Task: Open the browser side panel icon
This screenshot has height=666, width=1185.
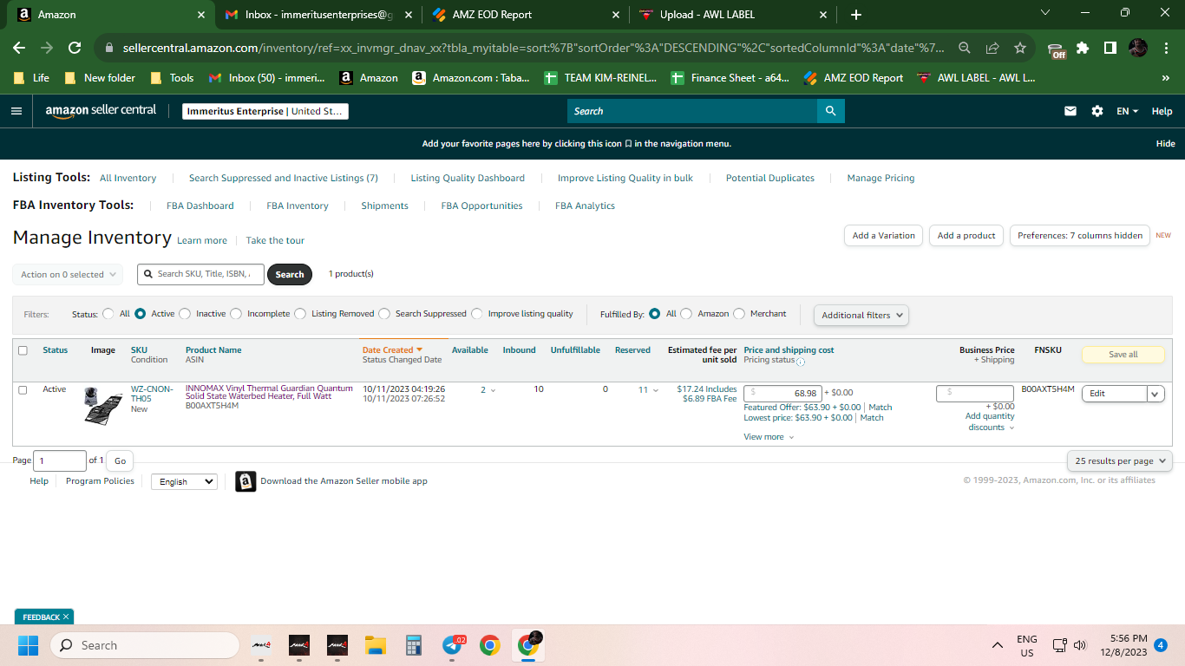Action: point(1110,48)
